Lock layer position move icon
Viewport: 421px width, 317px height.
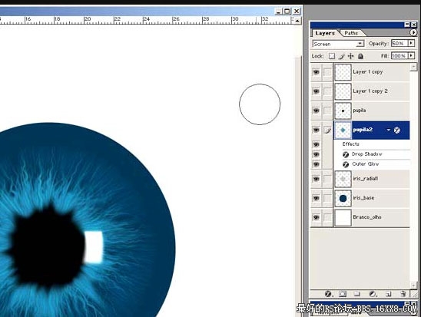click(x=350, y=56)
